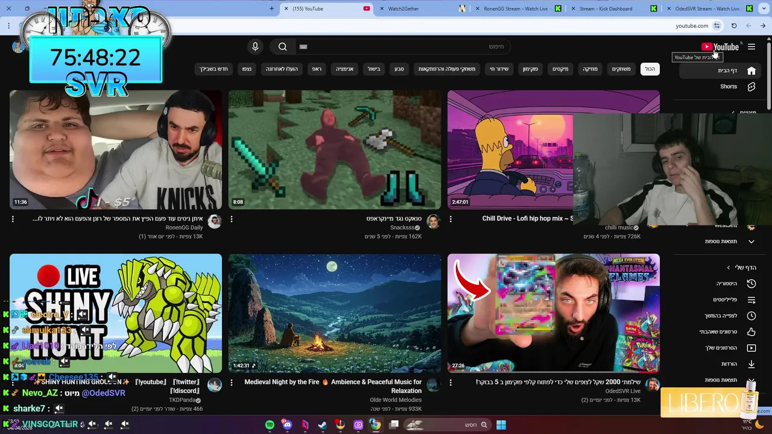Open Chill Drive - Lofi hip hop mix title
772x434 pixels.
tap(528, 218)
